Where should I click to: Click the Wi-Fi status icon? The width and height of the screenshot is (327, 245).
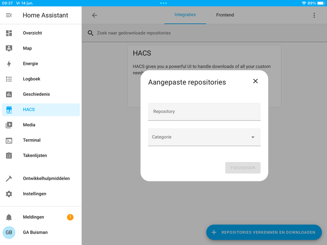(x=304, y=3)
